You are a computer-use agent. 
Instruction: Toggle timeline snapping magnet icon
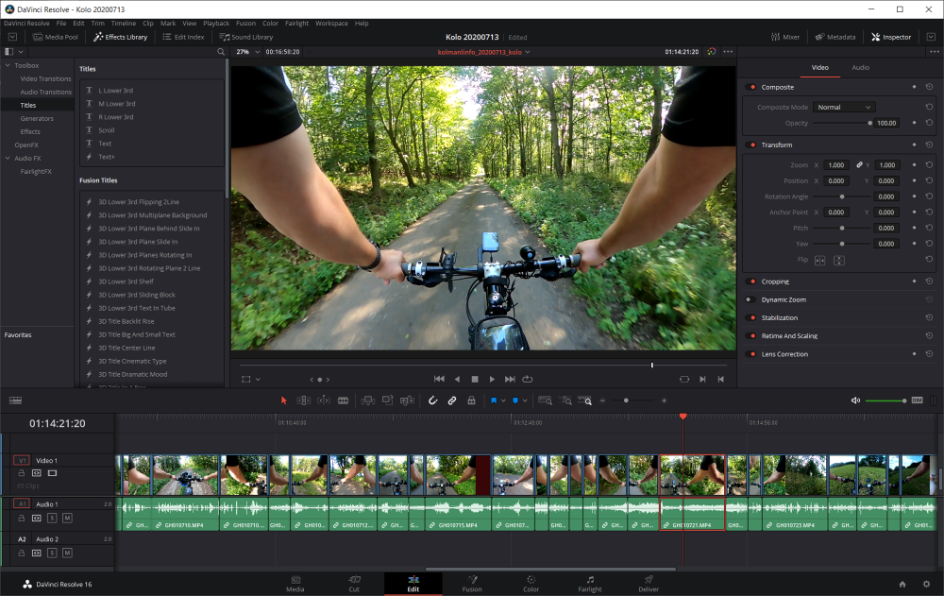click(x=433, y=400)
